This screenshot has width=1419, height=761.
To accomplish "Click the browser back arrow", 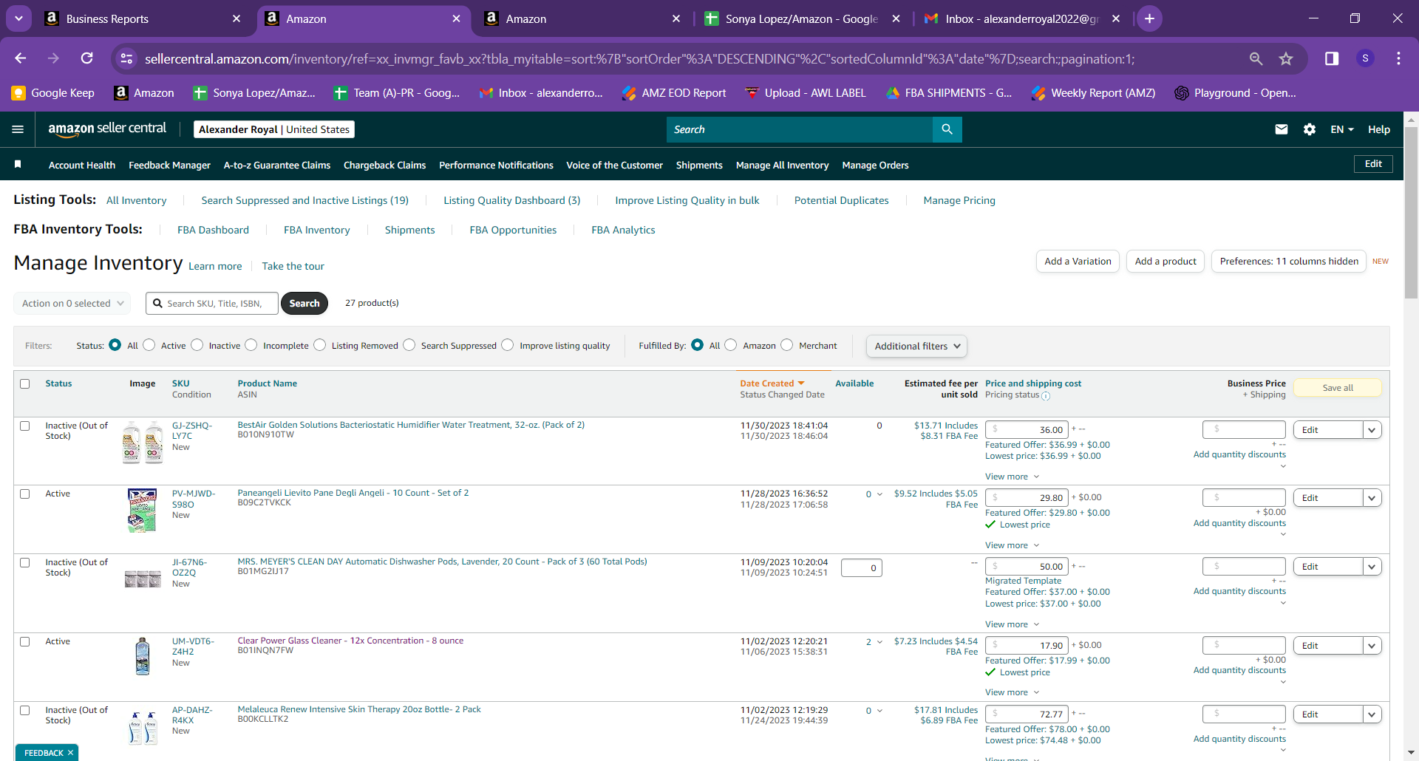I will coord(21,58).
